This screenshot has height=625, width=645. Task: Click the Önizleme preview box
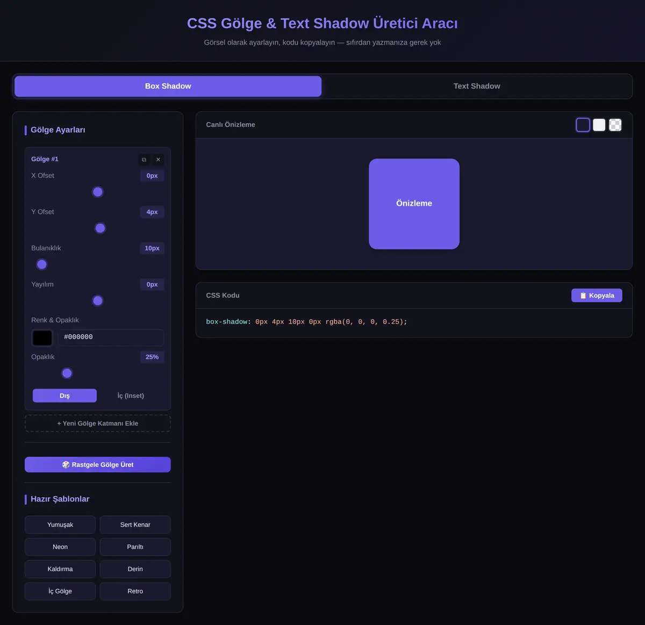[x=414, y=204]
